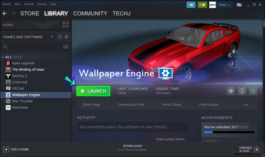The width and height of the screenshot is (265, 157).
Task: Open the Community Hub link
Action: pos(131,105)
